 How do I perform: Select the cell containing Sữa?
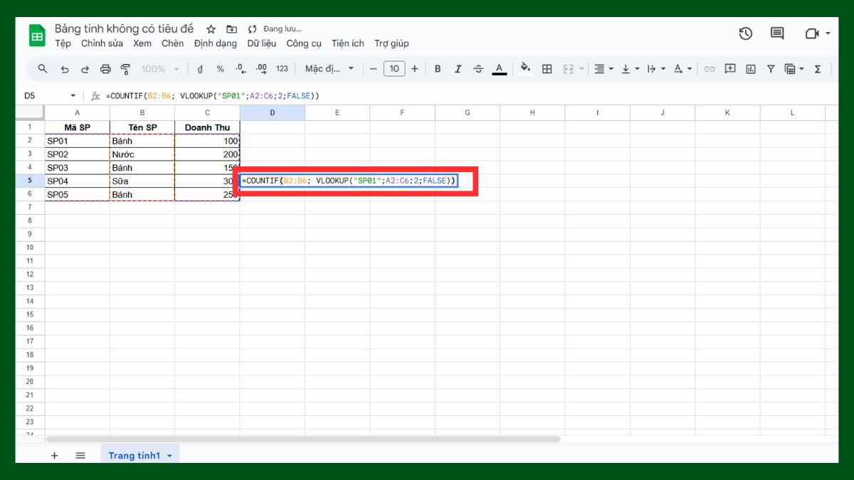(142, 181)
